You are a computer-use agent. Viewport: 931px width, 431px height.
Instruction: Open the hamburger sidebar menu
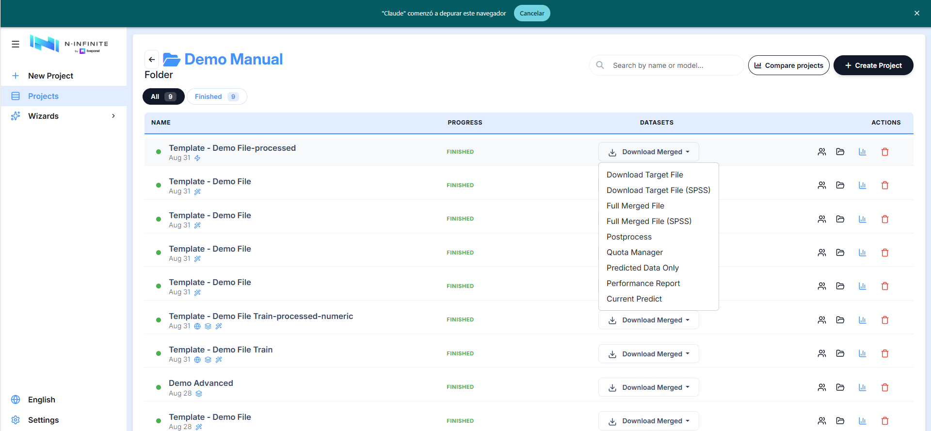tap(16, 44)
